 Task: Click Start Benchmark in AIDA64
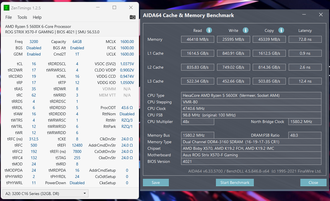(235, 182)
